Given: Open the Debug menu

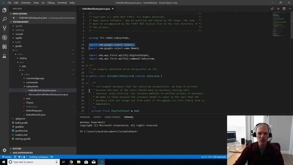Looking at the screenshot, I should pos(51,3).
